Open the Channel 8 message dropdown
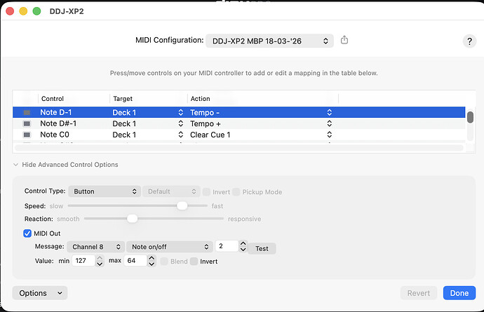Viewport: 484px width, 312px height. [95, 247]
